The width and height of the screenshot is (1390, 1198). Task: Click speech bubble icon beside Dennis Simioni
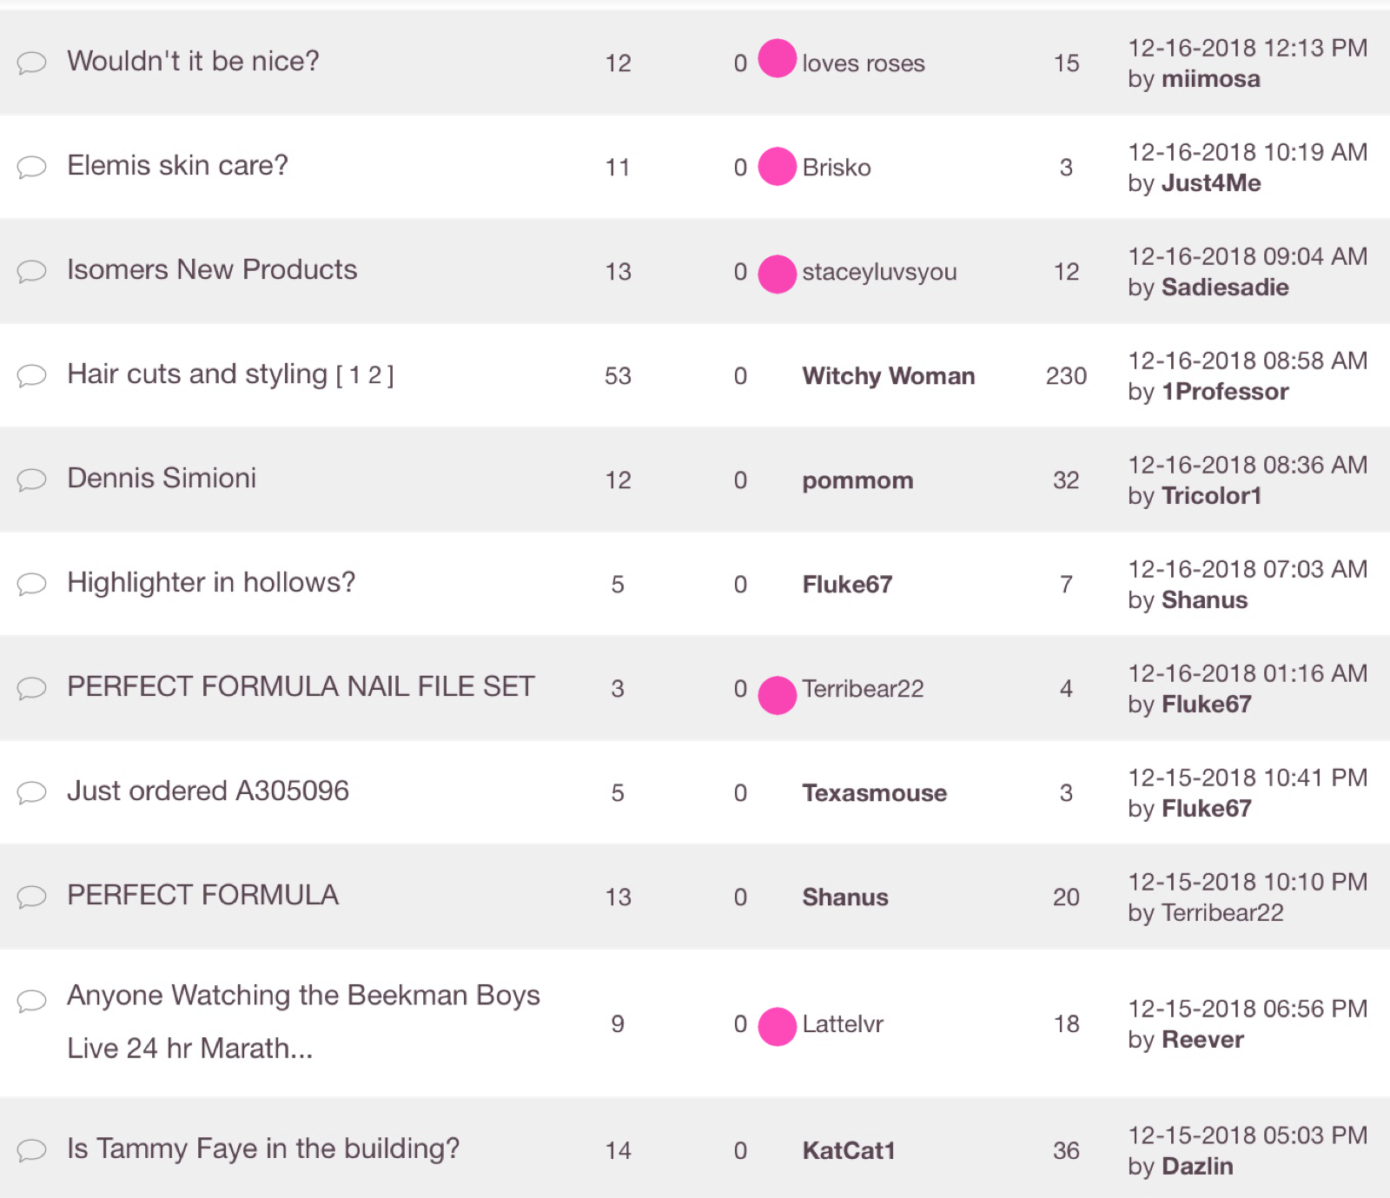pyautogui.click(x=32, y=480)
